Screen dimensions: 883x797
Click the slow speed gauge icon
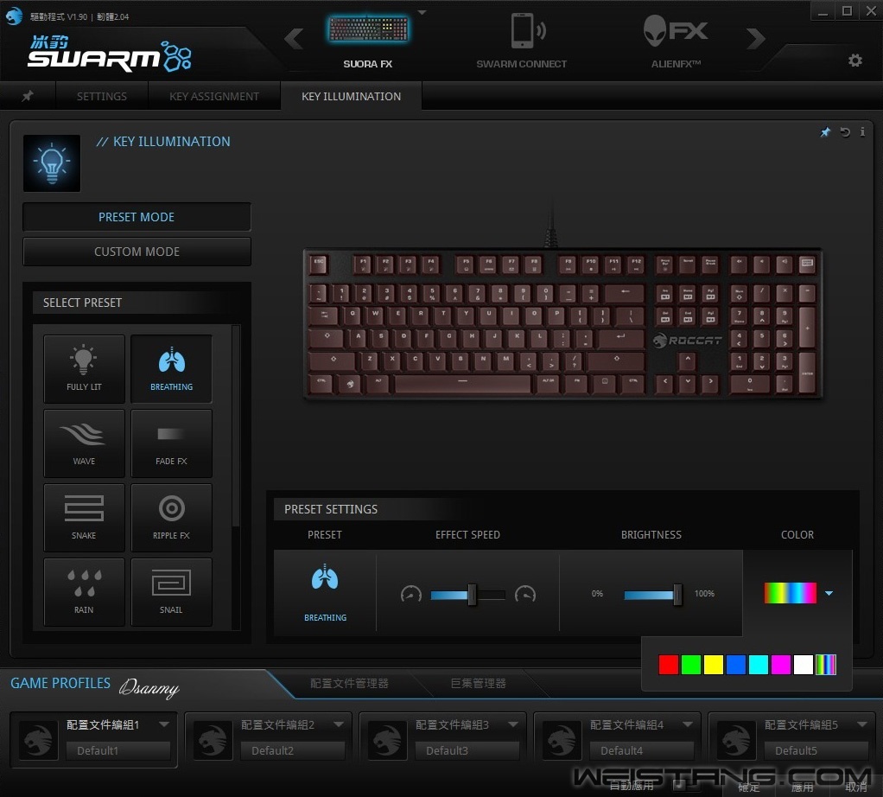click(x=411, y=594)
